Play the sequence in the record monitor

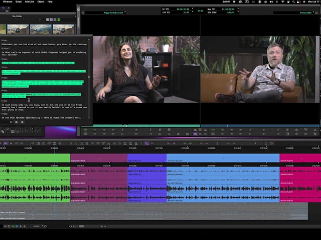point(264,130)
